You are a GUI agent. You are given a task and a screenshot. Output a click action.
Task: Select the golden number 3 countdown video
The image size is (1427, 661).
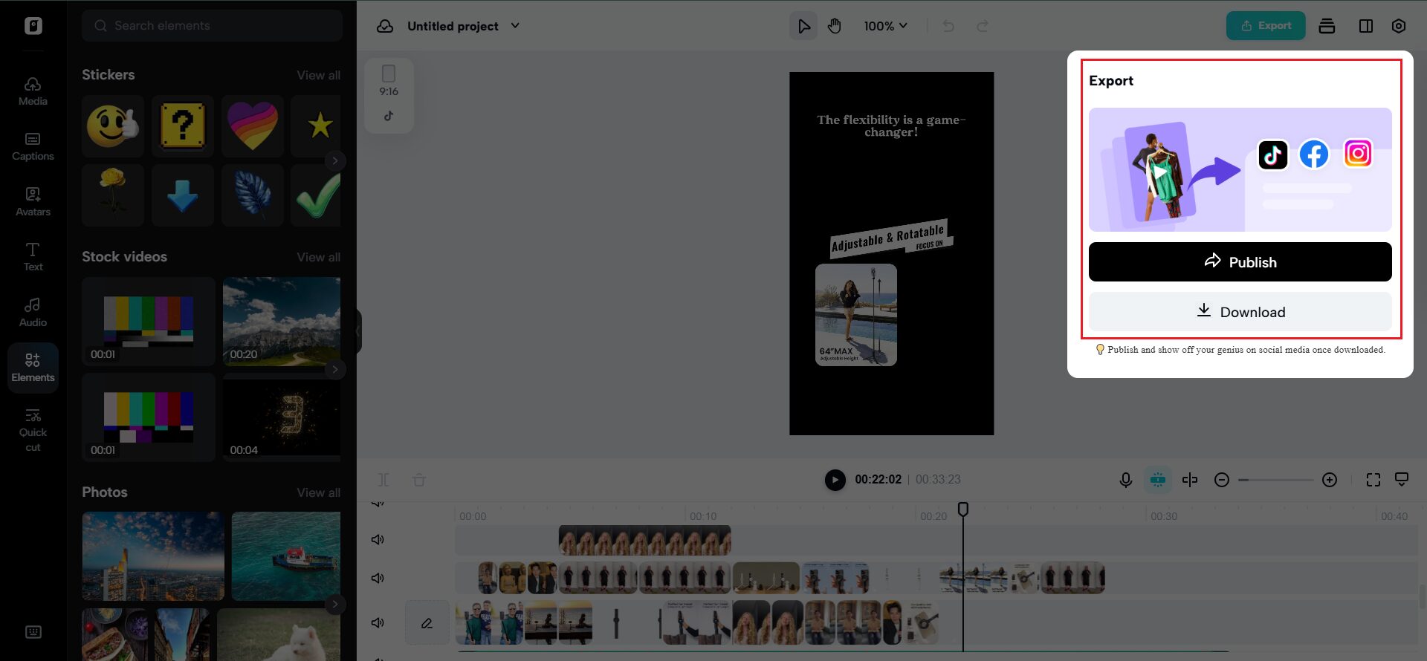point(282,417)
